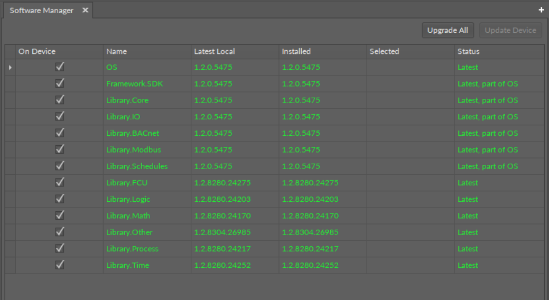
Task: Add new tab with plus icon
Action: pyautogui.click(x=541, y=10)
